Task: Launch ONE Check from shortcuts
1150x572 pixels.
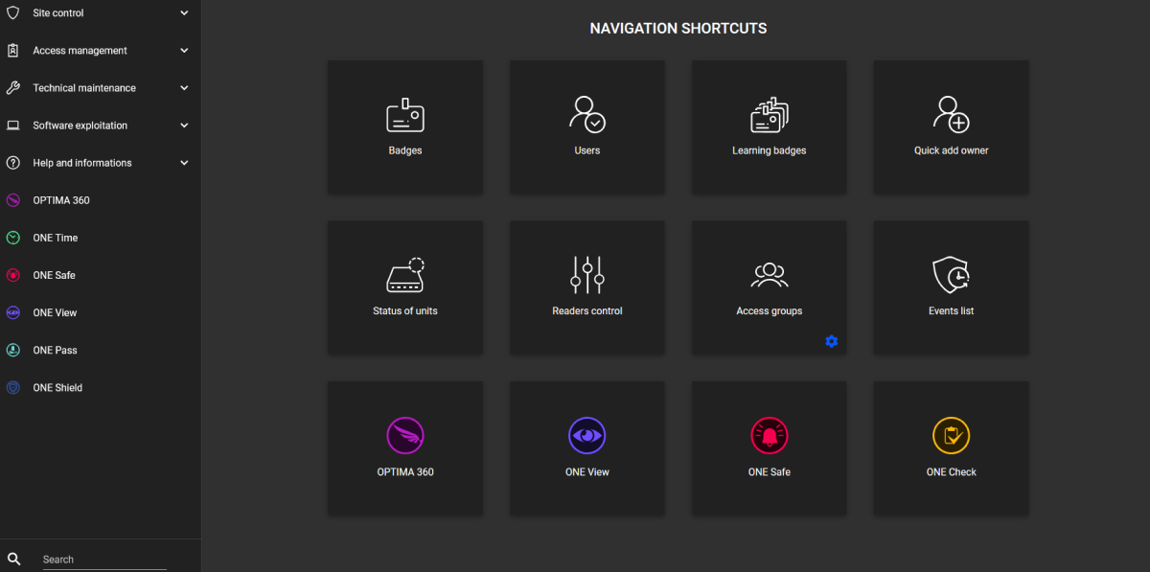Action: point(951,448)
